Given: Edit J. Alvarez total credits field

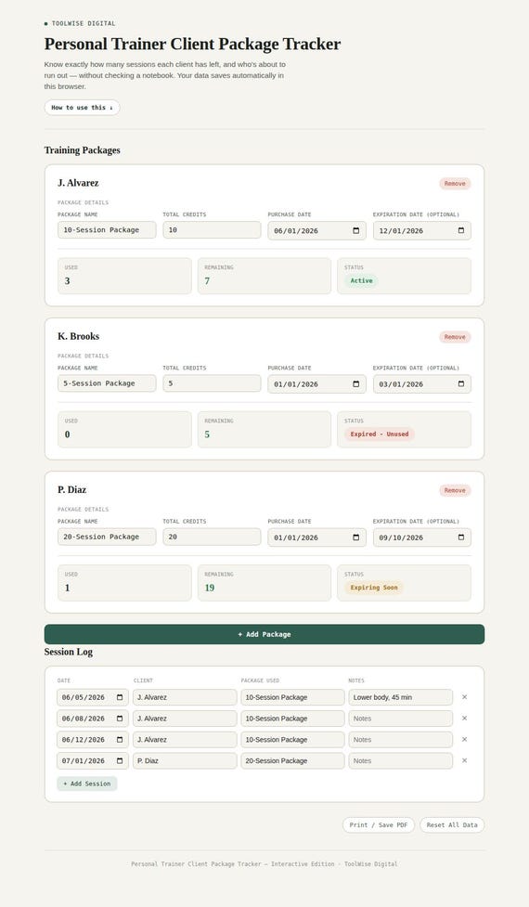Looking at the screenshot, I should (212, 229).
